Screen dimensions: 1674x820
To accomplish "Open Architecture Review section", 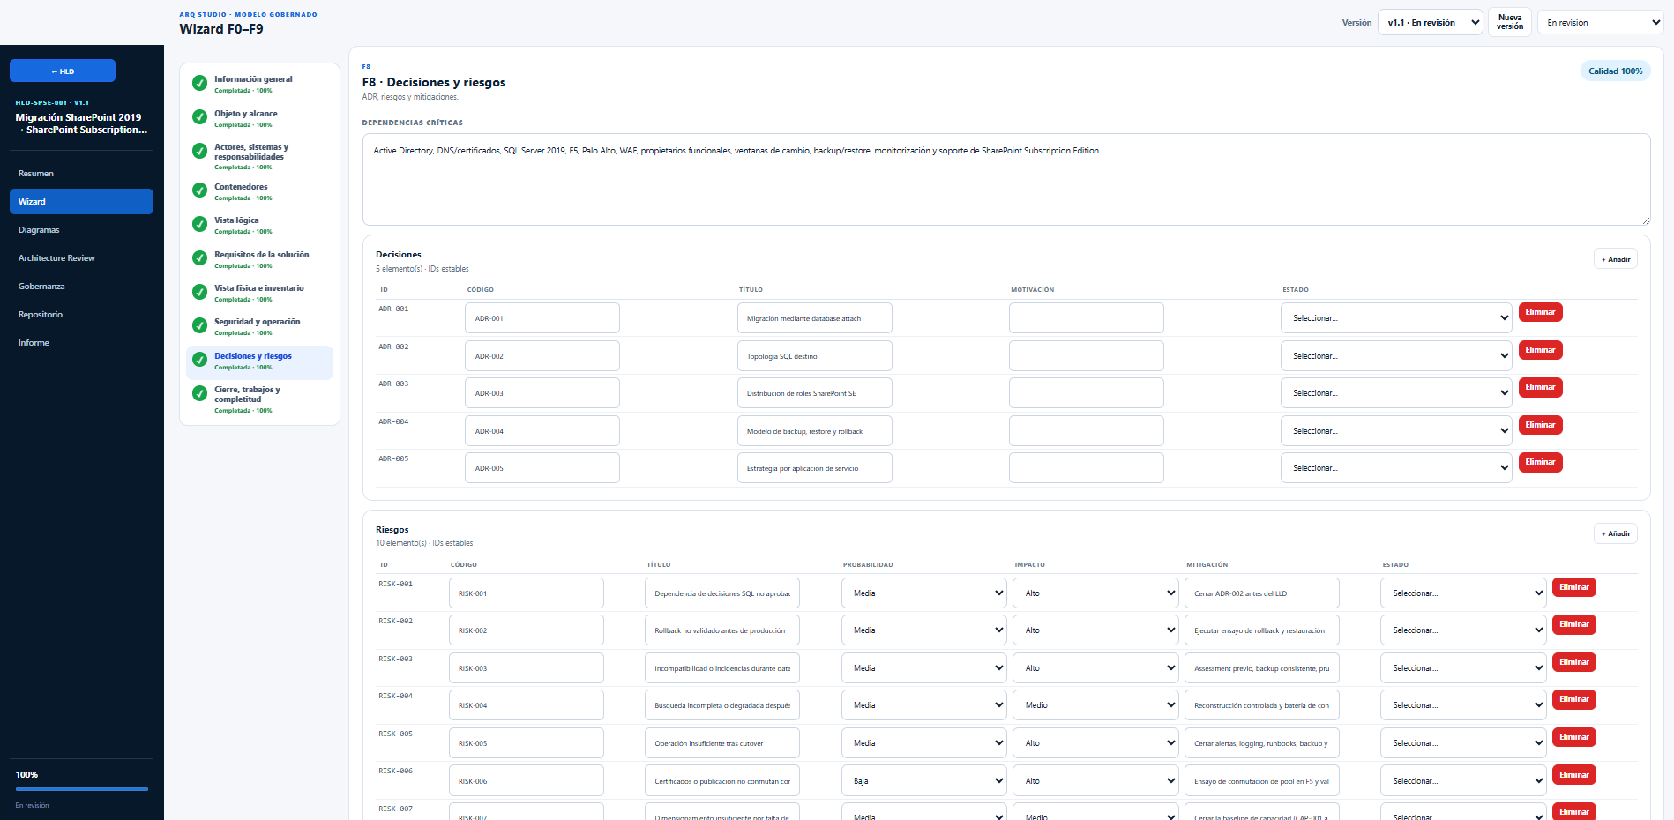I will [x=81, y=258].
